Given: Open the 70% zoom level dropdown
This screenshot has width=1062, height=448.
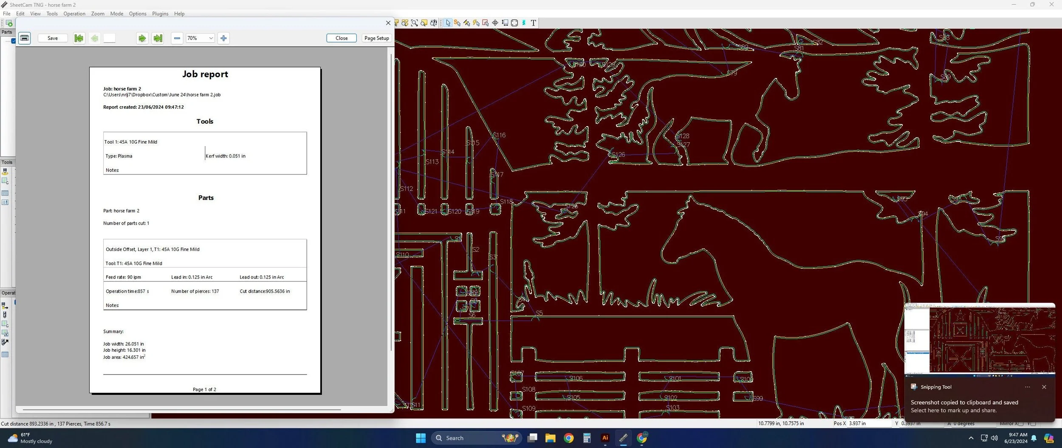Looking at the screenshot, I should tap(200, 38).
